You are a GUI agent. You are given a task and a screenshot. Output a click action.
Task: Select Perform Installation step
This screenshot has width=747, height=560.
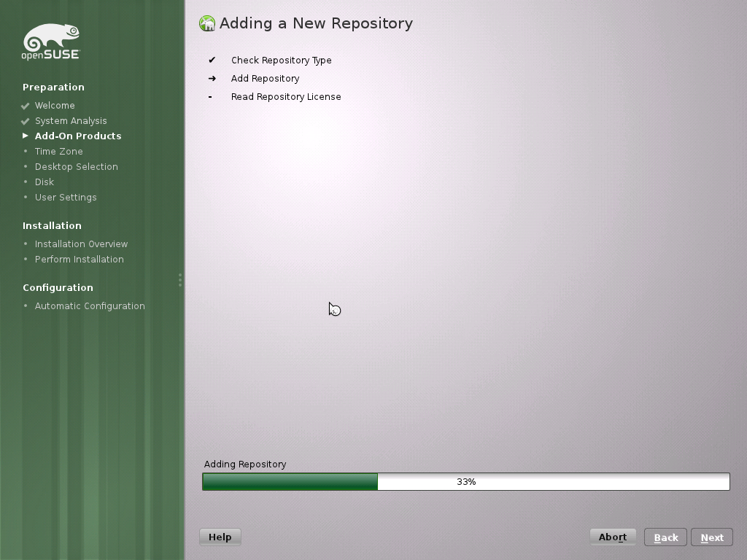click(x=79, y=259)
